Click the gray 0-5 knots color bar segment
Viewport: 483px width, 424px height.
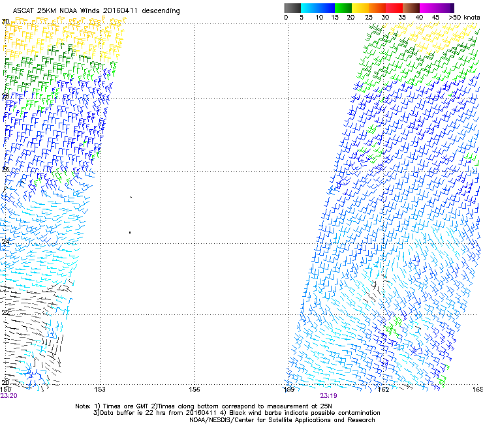[x=292, y=8]
